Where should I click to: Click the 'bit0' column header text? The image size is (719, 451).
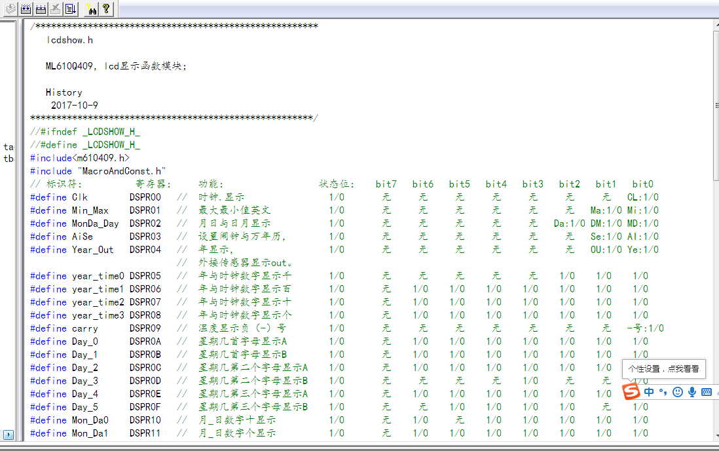(642, 184)
